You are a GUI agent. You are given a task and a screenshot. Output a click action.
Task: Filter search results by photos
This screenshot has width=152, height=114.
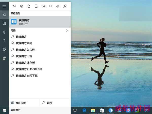point(43,6)
